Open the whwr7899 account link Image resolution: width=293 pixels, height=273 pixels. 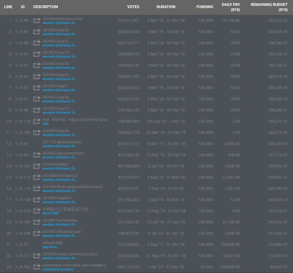click(x=51, y=213)
